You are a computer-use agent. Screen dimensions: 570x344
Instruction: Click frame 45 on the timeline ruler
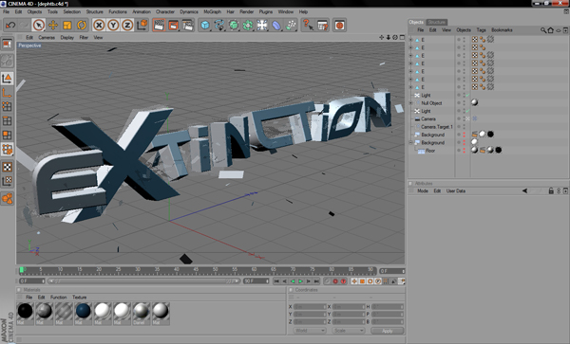[x=196, y=270]
